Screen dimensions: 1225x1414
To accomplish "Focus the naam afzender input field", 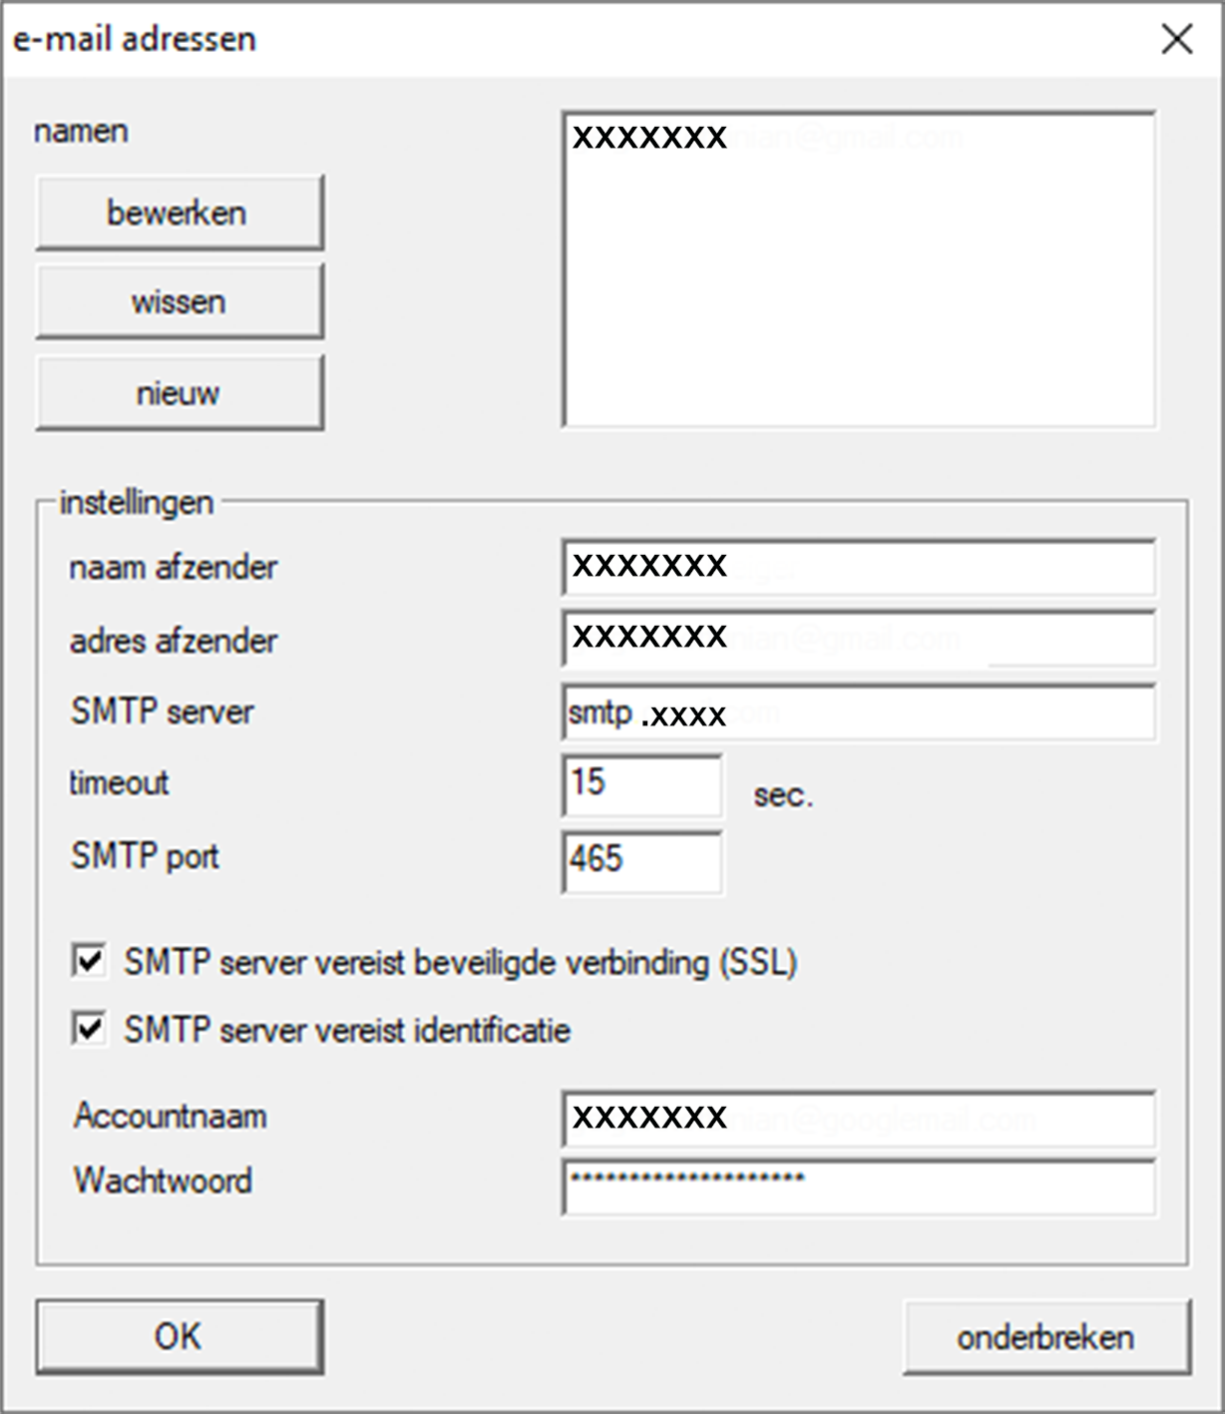I will click(x=858, y=567).
